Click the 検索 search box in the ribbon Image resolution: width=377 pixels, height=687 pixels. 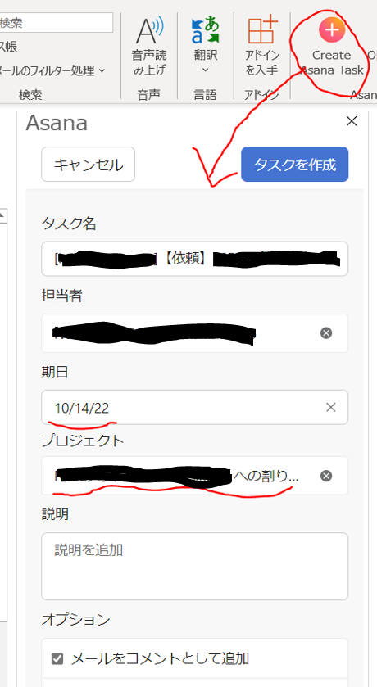[56, 22]
